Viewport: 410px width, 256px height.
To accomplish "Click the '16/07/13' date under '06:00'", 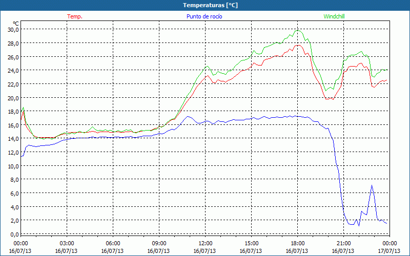I will point(112,251).
